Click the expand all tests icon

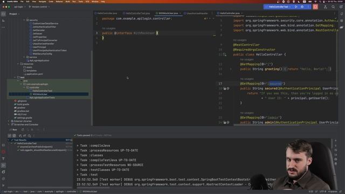click(25, 136)
